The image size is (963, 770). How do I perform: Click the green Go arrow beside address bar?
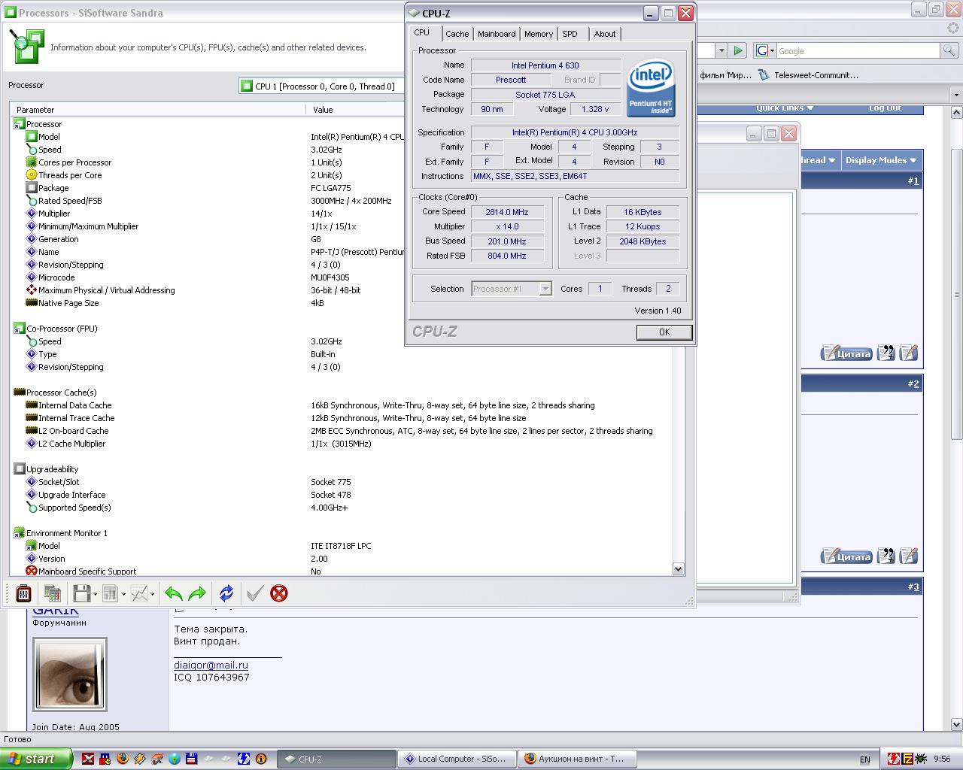point(738,50)
